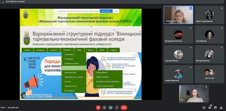Image resolution: width=226 pixels, height=111 pixels.
Task: Open the meeting details info icon
Action: click(204, 108)
